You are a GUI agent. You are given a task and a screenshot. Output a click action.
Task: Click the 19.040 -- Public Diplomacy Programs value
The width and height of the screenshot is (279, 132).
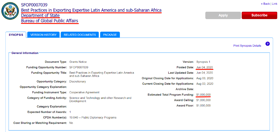pyautogui.click(x=93, y=117)
